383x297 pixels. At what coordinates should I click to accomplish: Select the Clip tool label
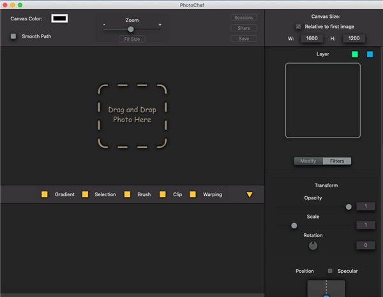(177, 194)
